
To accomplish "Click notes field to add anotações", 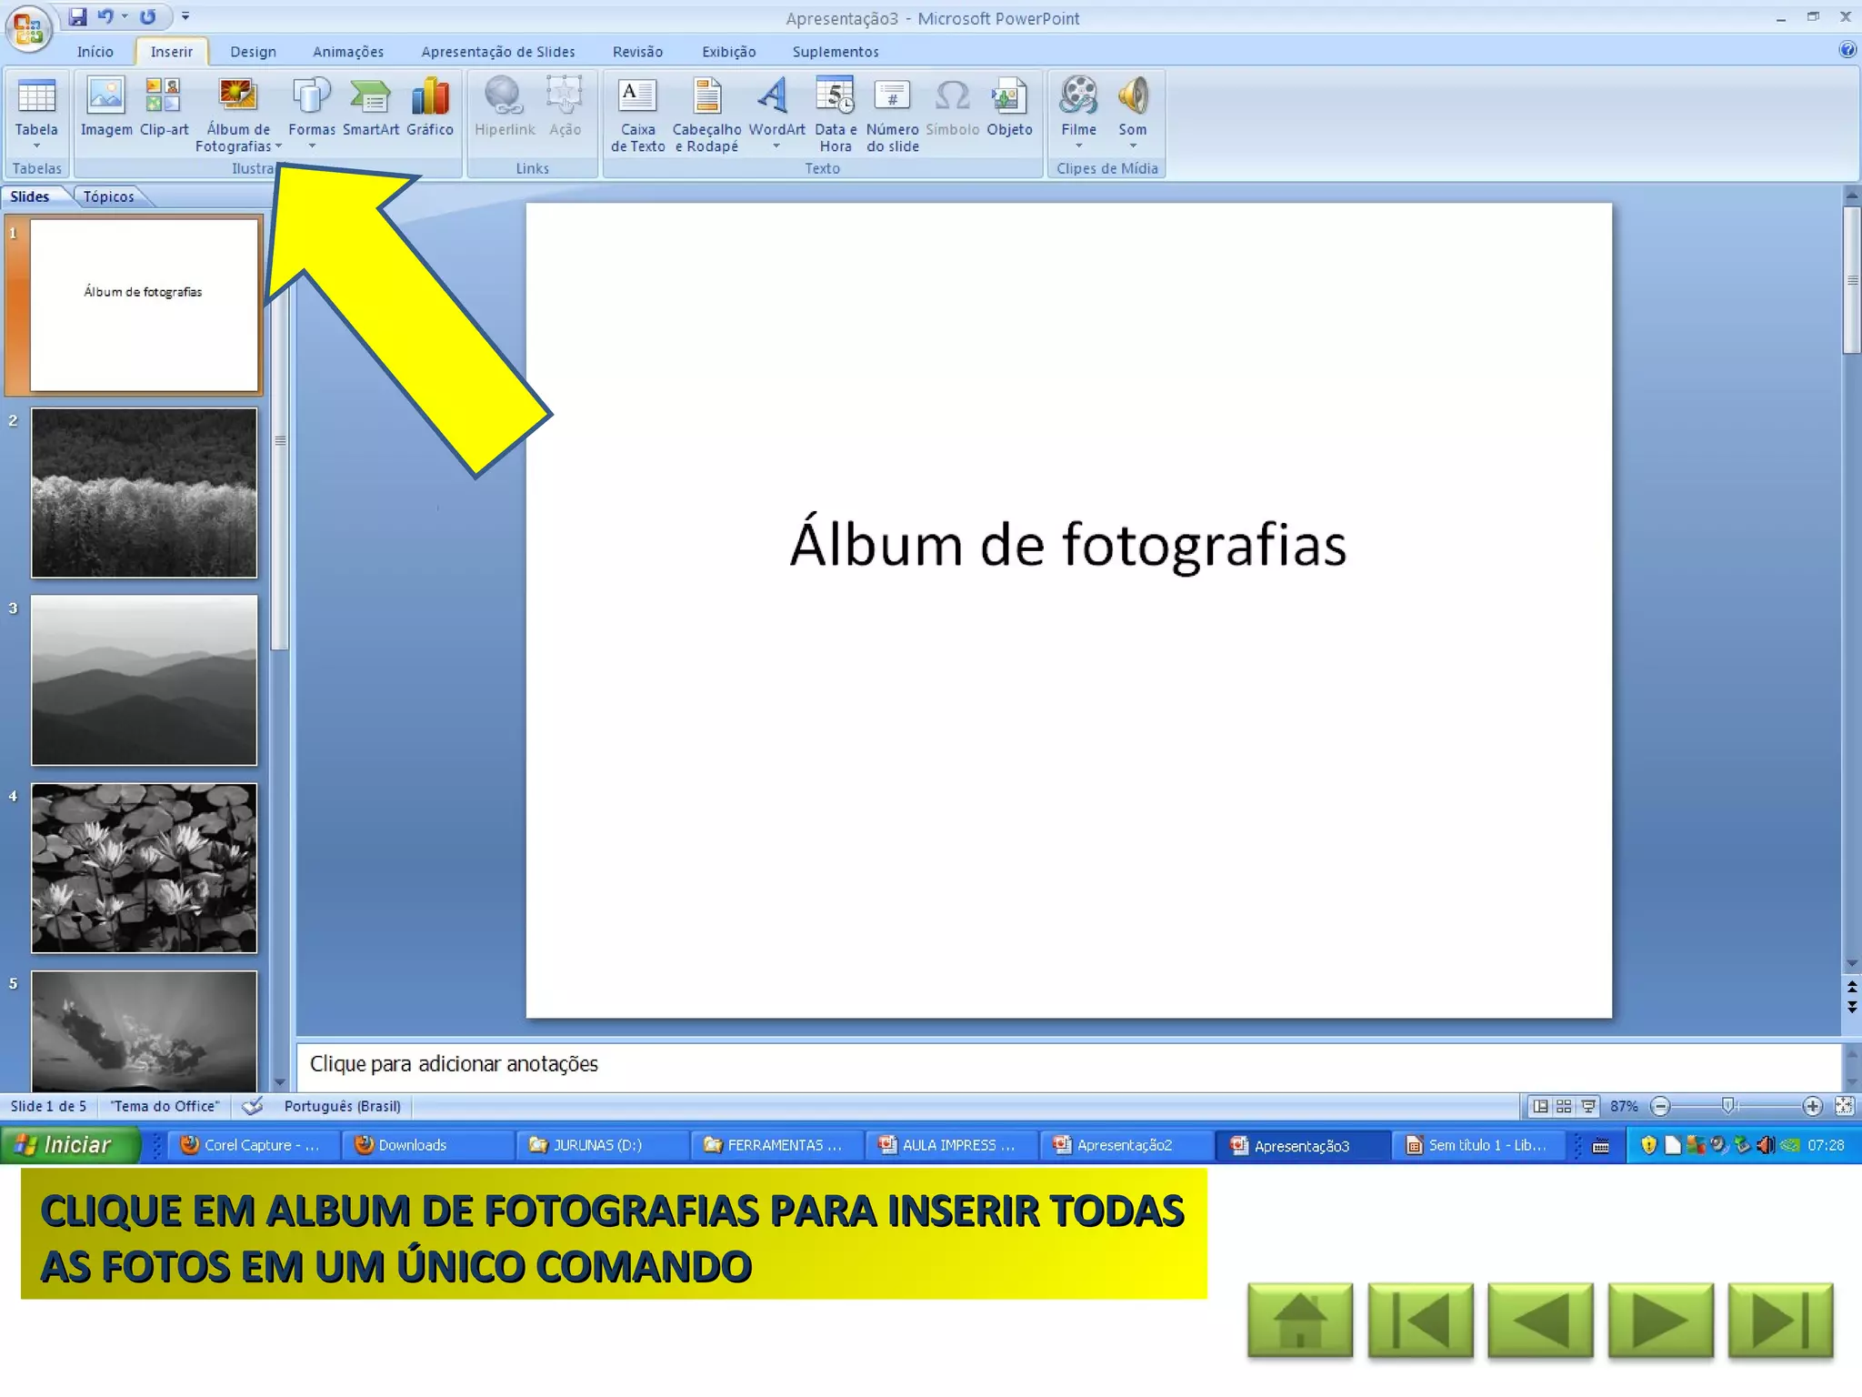I will pyautogui.click(x=1068, y=1064).
